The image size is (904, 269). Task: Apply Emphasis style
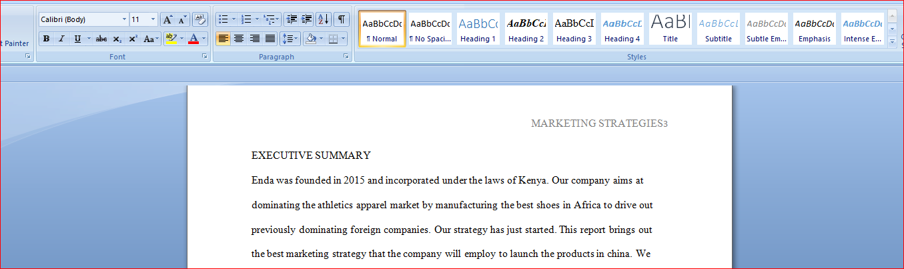click(815, 29)
